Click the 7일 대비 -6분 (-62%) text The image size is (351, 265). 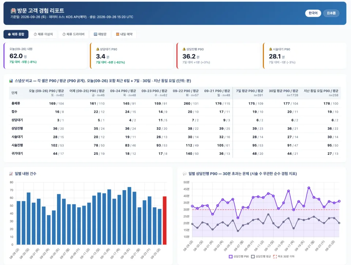pyautogui.click(x=110, y=62)
